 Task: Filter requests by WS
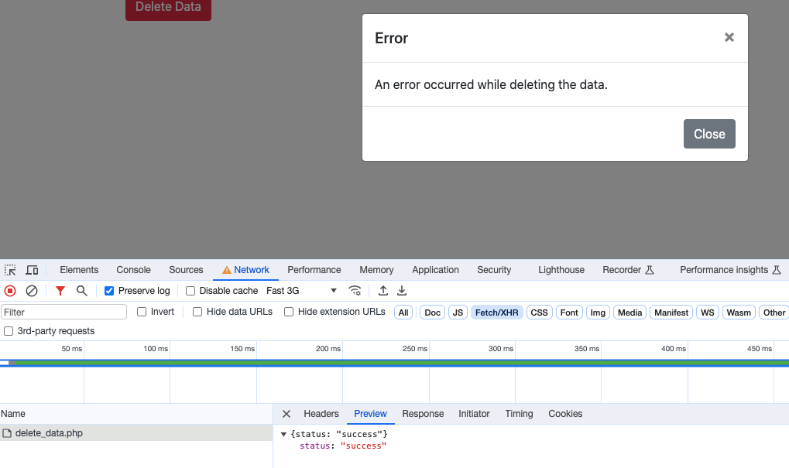[708, 313]
